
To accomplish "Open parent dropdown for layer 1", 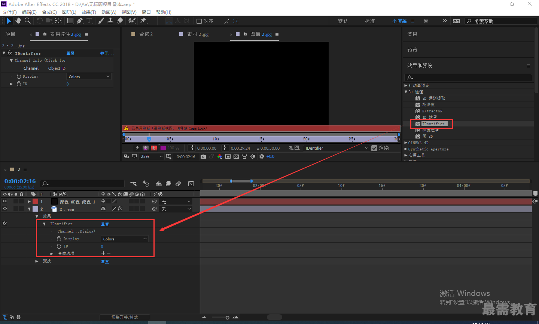I will coord(176,202).
